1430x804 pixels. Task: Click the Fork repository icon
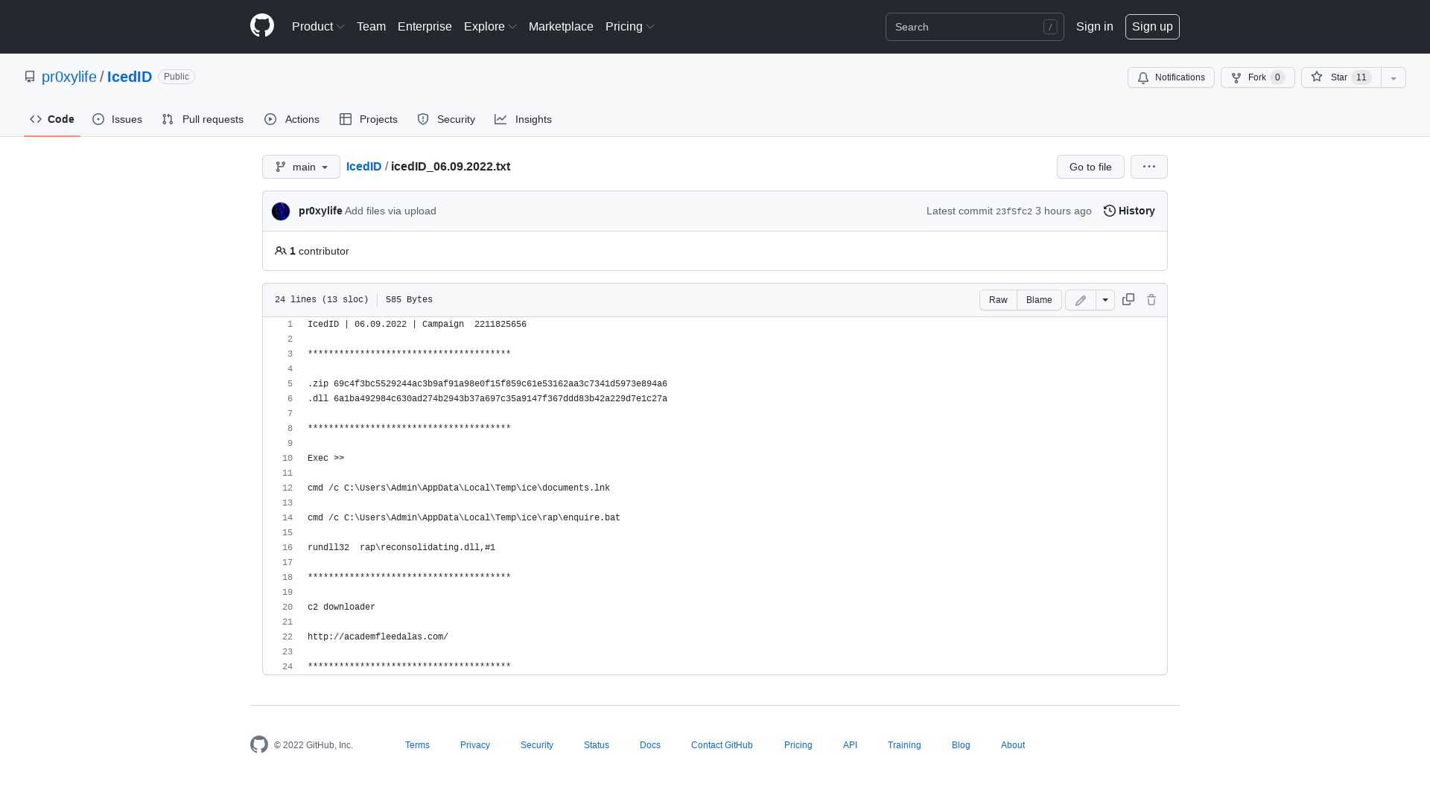[x=1236, y=77]
